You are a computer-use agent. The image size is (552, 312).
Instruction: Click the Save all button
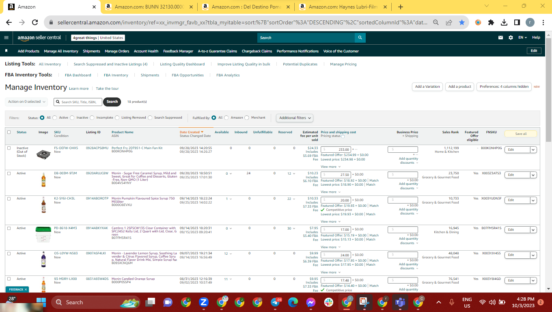click(521, 134)
